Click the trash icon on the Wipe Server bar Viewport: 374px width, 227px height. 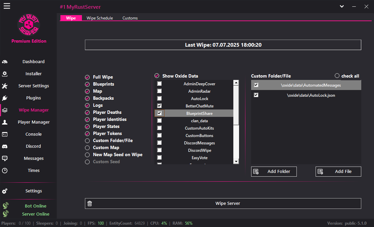89,203
